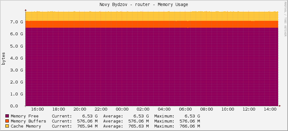
Task: Click the Cache Memory maximum value '766.06 M'
Action: (x=190, y=126)
